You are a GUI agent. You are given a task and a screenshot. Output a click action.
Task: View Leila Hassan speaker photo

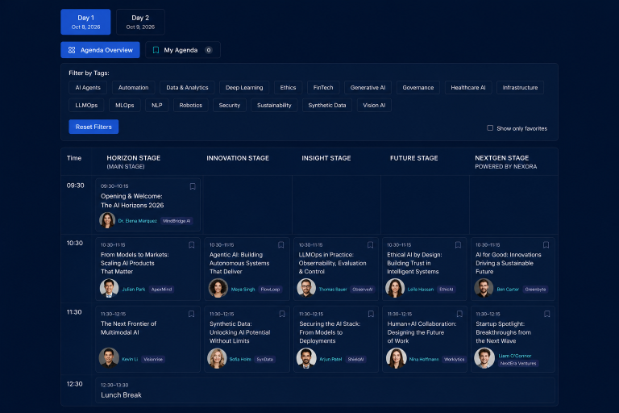pos(395,288)
